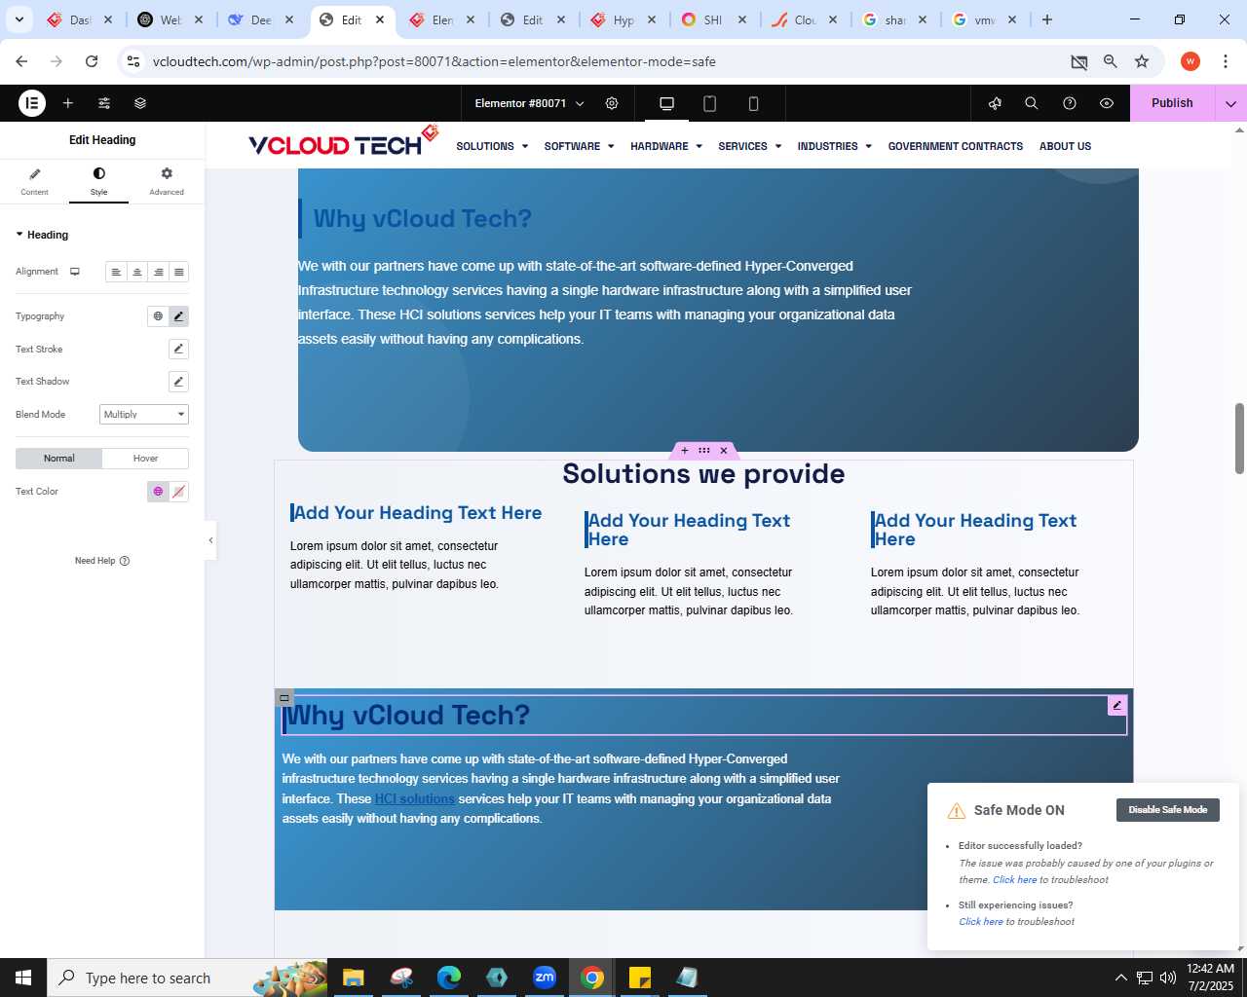Switch to Style tab
The image size is (1247, 997).
(98, 182)
